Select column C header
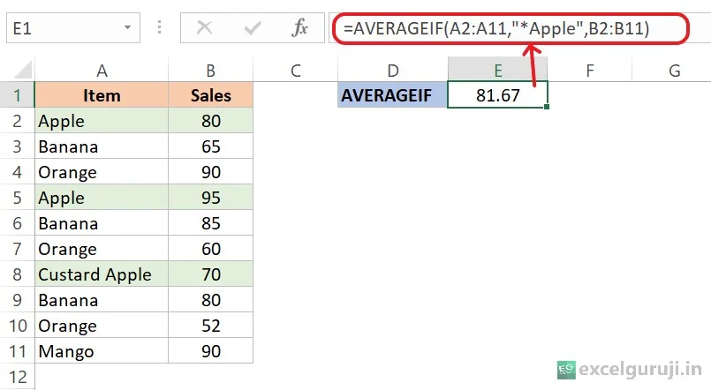 pyautogui.click(x=295, y=70)
